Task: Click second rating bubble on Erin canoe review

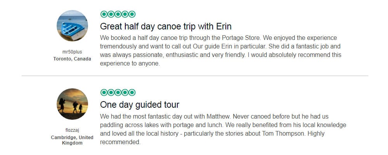Action: click(x=111, y=14)
